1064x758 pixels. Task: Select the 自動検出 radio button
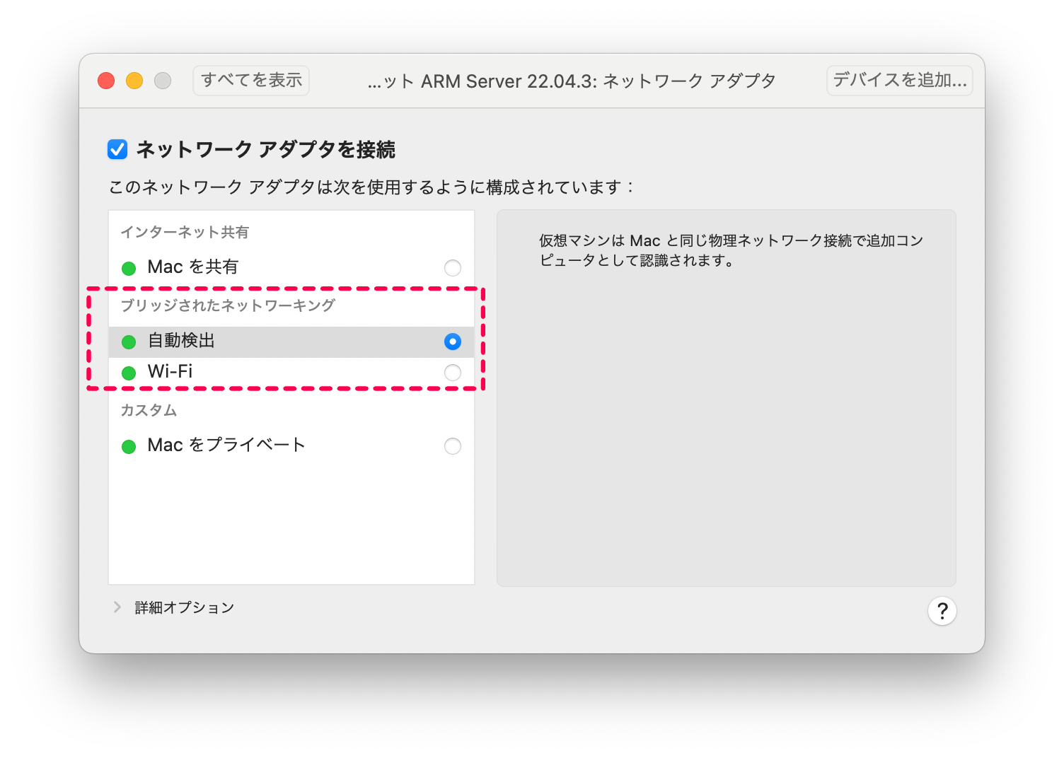(x=453, y=342)
